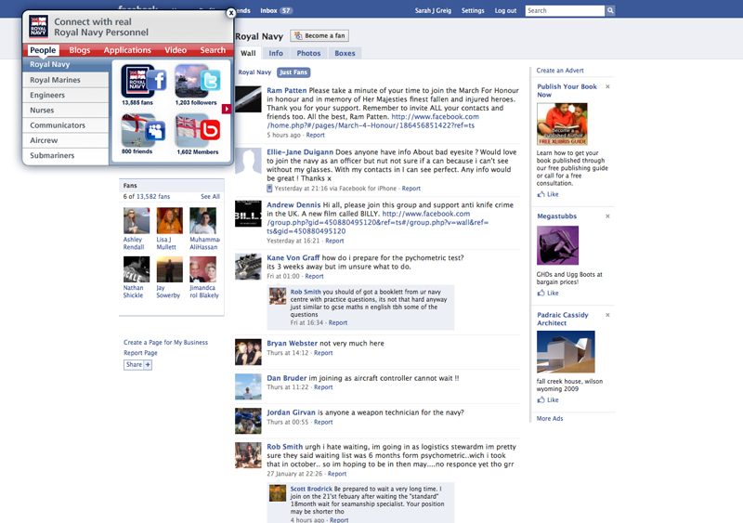Open the Blogs tab in the widget

80,50
